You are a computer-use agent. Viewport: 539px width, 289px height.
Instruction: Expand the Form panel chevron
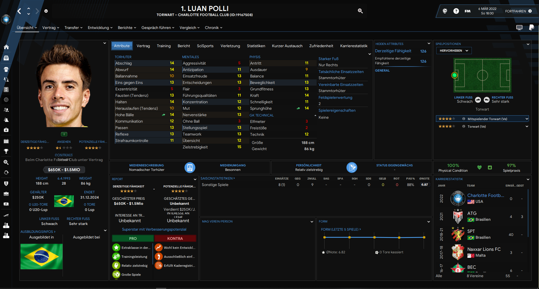pos(428,221)
